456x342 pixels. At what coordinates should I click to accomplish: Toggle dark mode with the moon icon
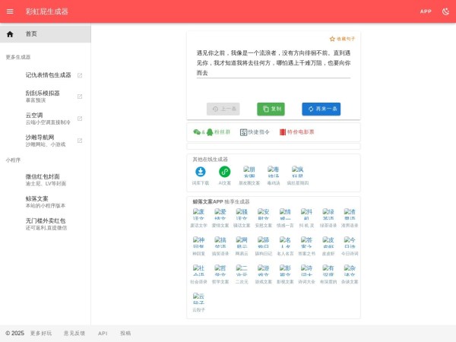click(445, 11)
